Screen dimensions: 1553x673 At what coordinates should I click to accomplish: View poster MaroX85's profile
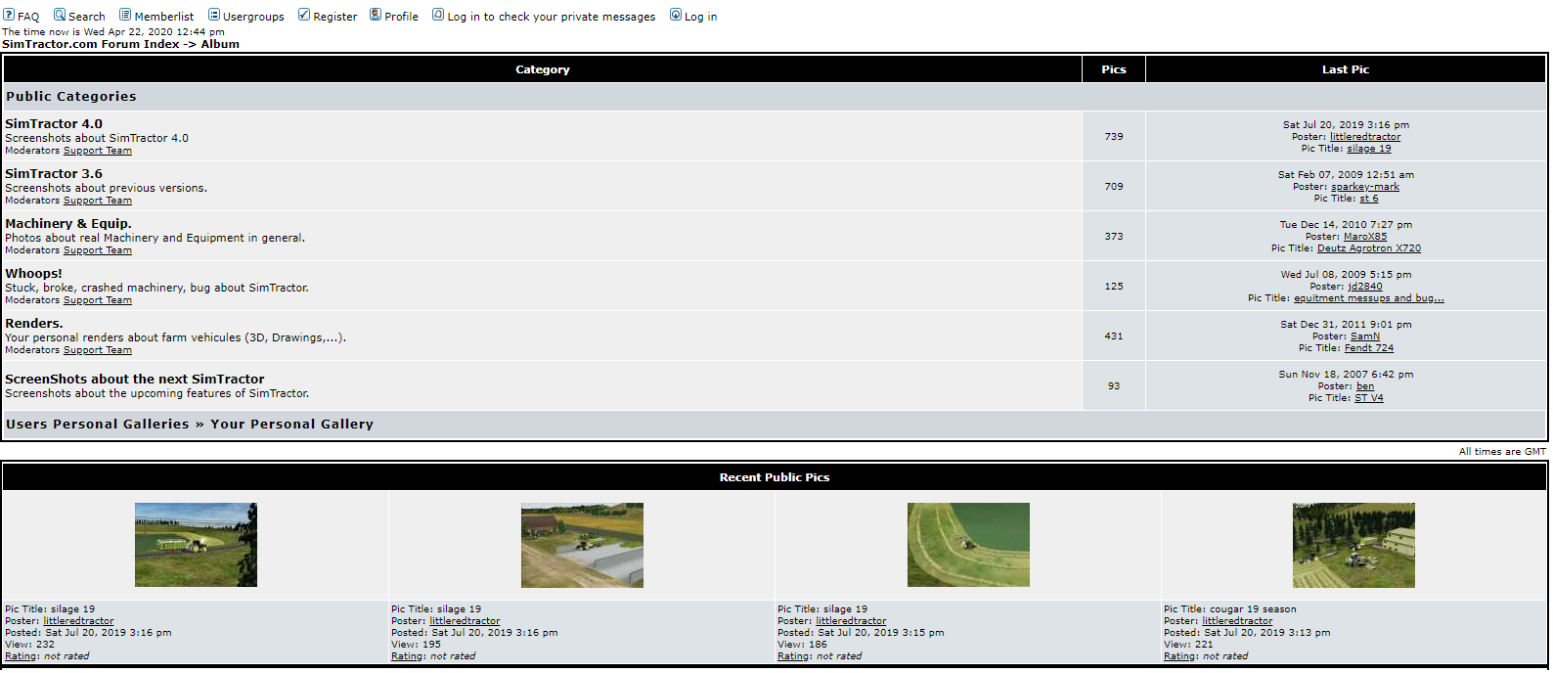click(x=1365, y=237)
